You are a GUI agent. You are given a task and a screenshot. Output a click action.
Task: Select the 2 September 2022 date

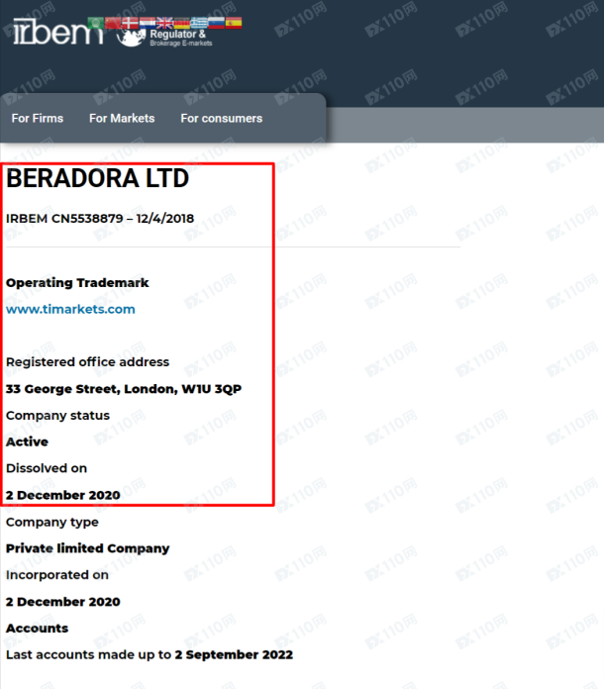234,654
